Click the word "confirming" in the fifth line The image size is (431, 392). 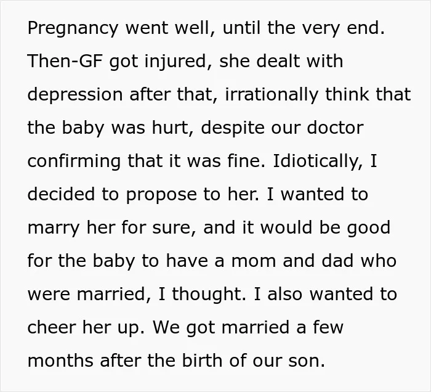coord(74,161)
